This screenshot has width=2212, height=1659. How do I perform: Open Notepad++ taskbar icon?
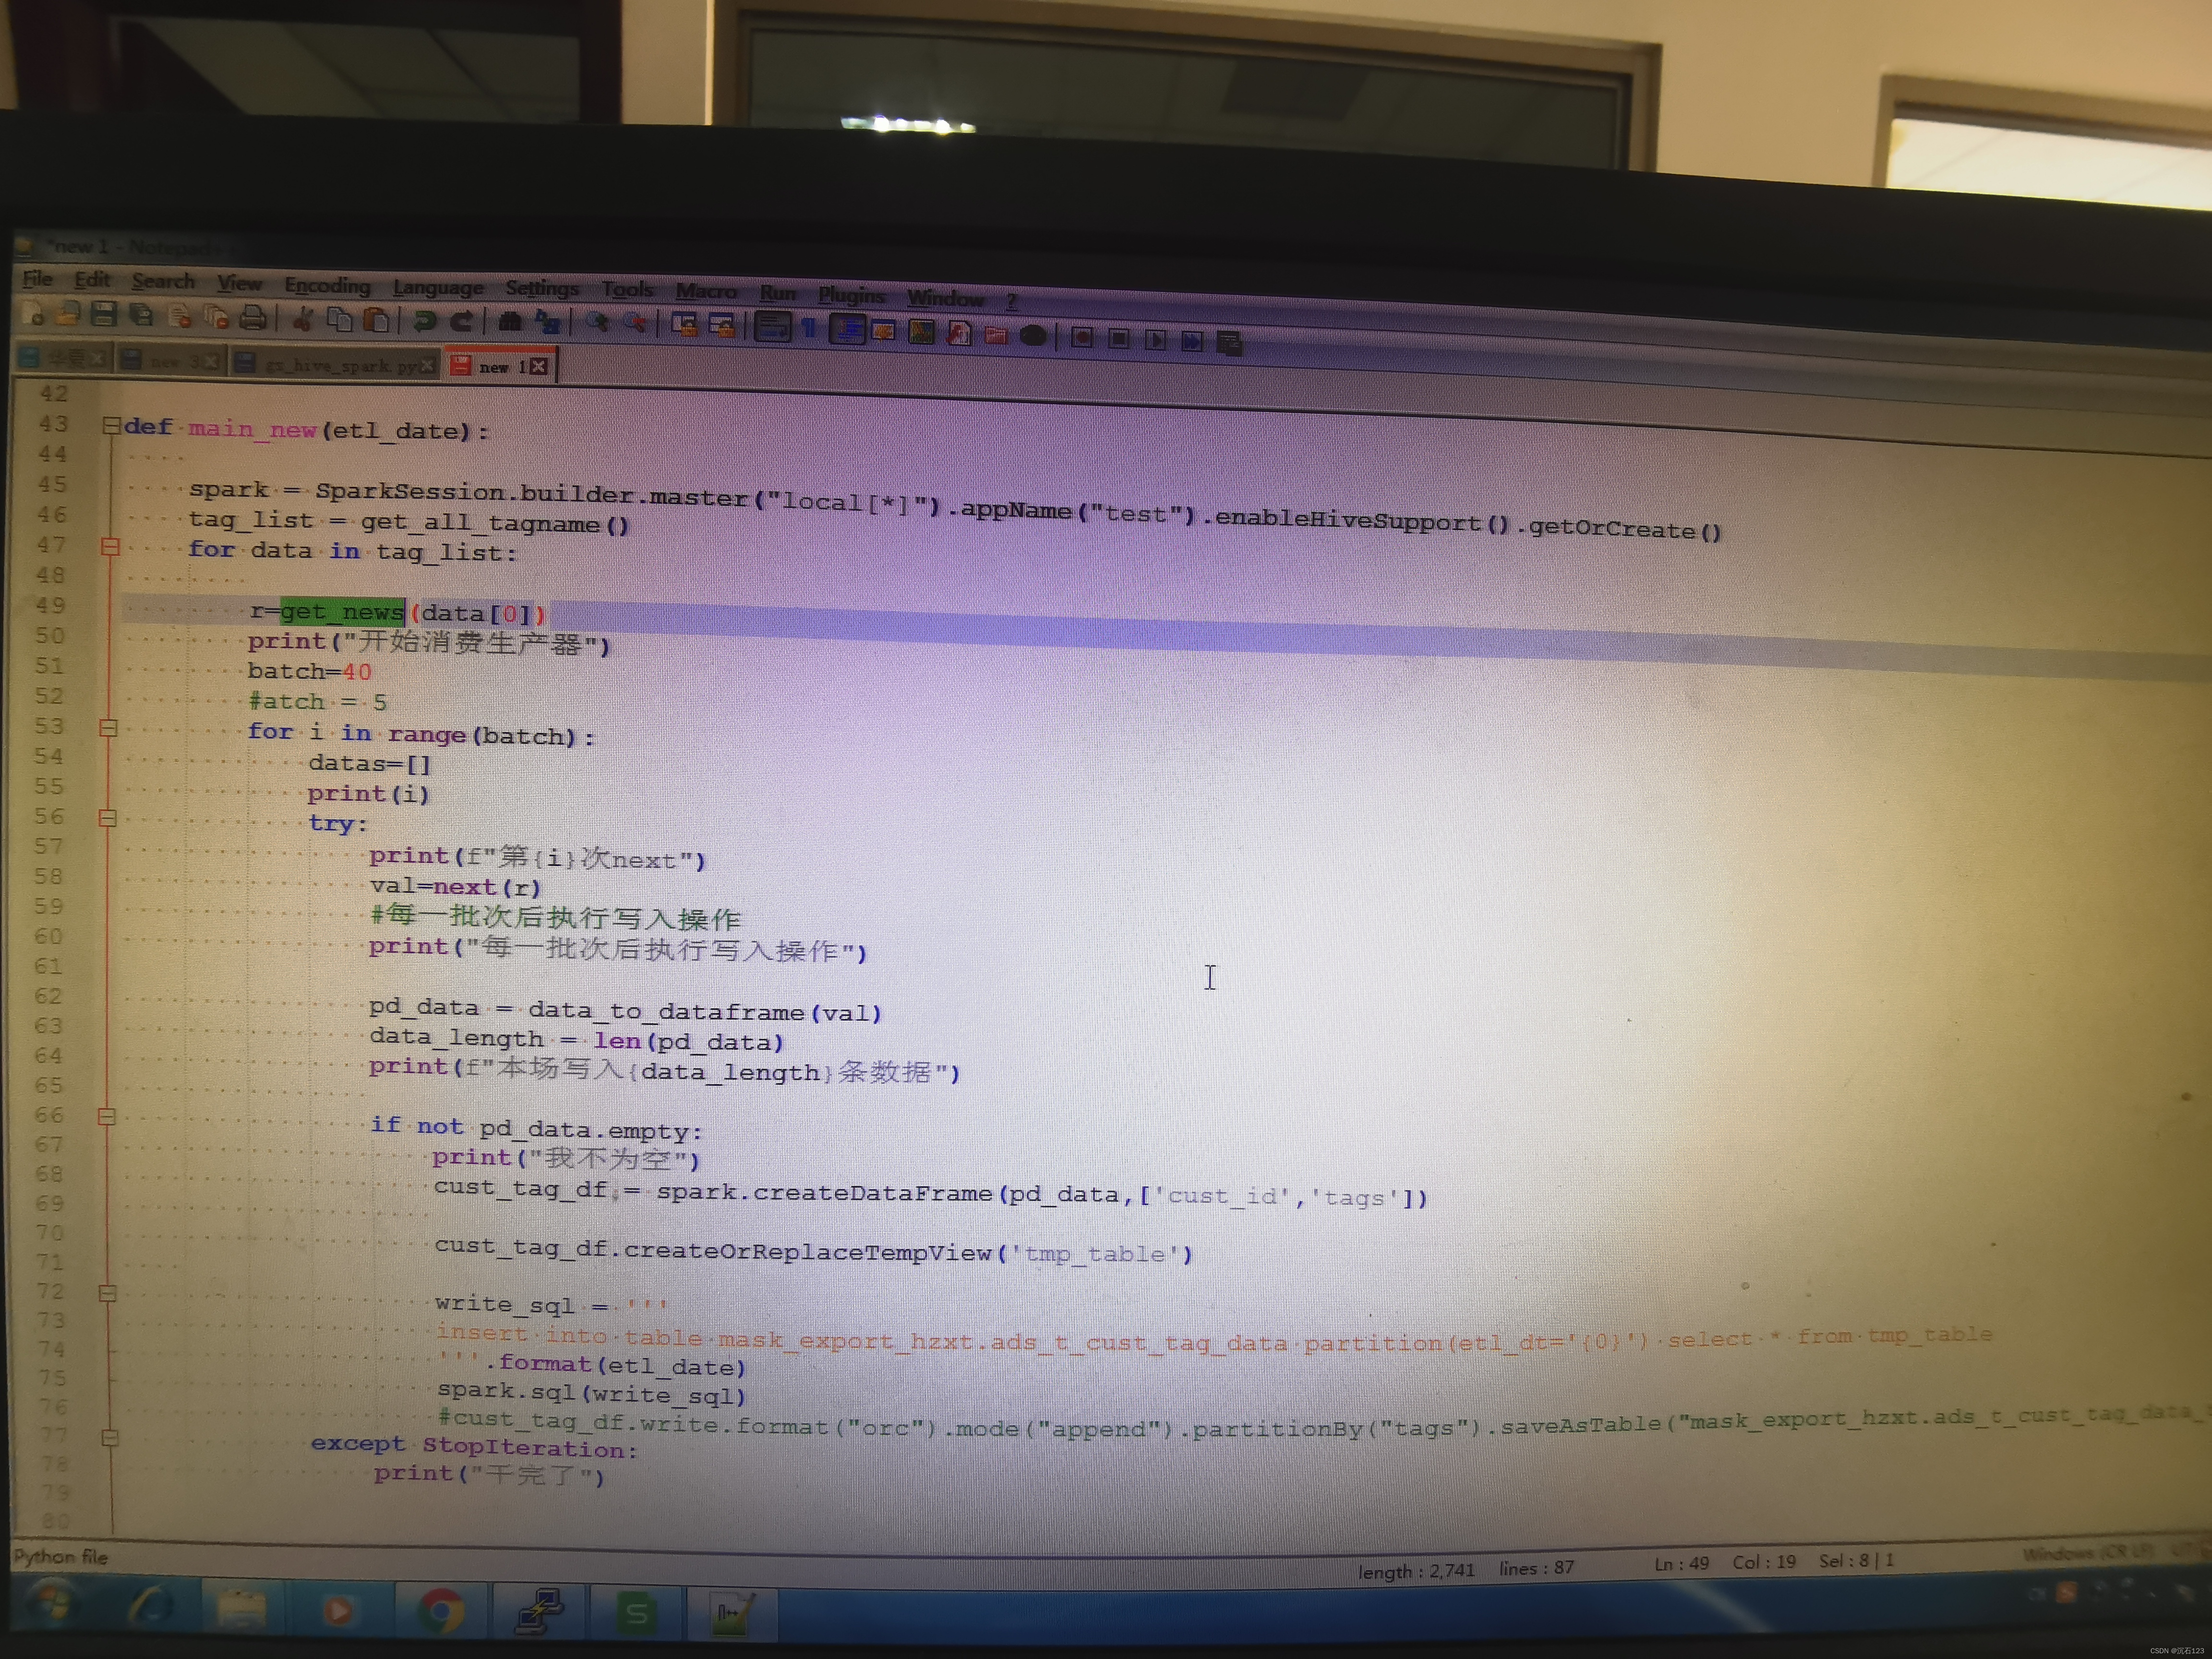pos(733,1614)
